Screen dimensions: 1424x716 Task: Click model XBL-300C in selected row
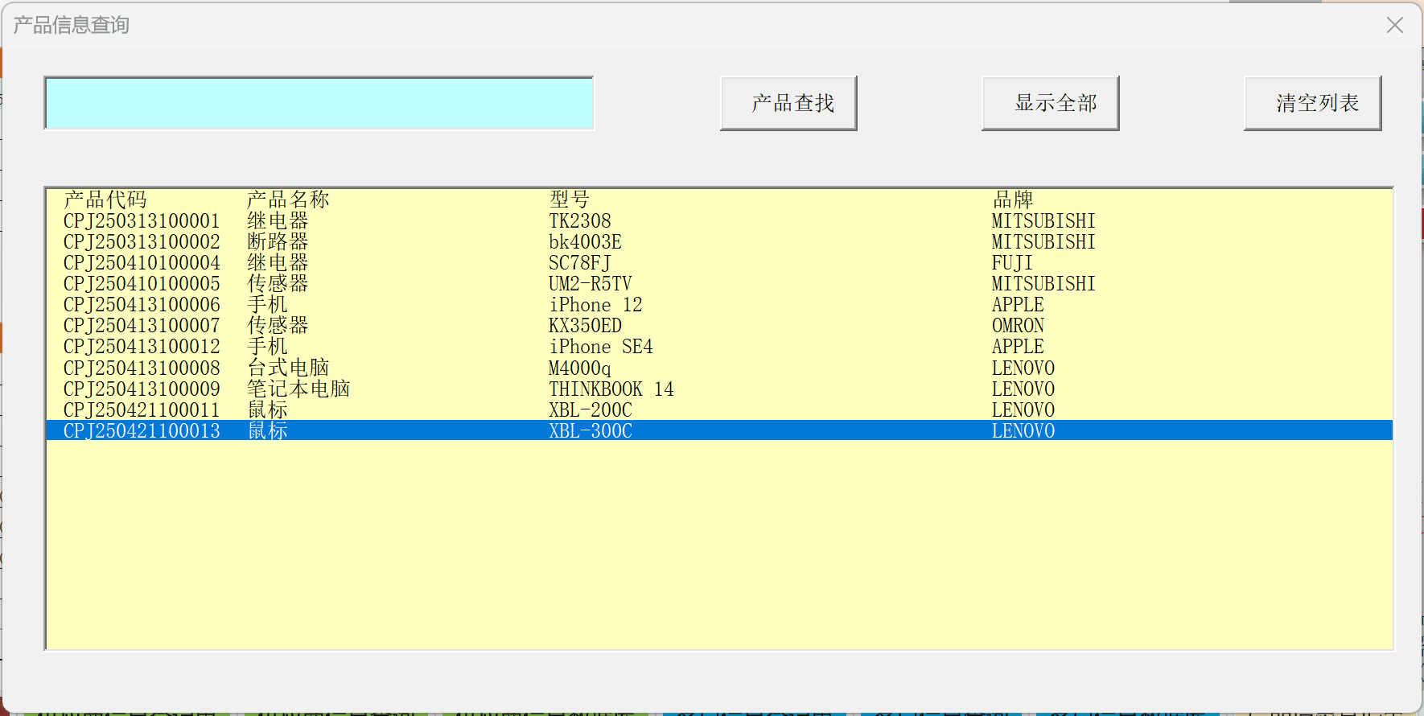[591, 431]
